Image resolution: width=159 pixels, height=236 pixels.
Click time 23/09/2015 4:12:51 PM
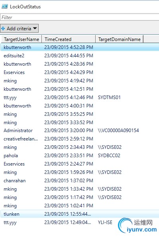[x=69, y=89]
